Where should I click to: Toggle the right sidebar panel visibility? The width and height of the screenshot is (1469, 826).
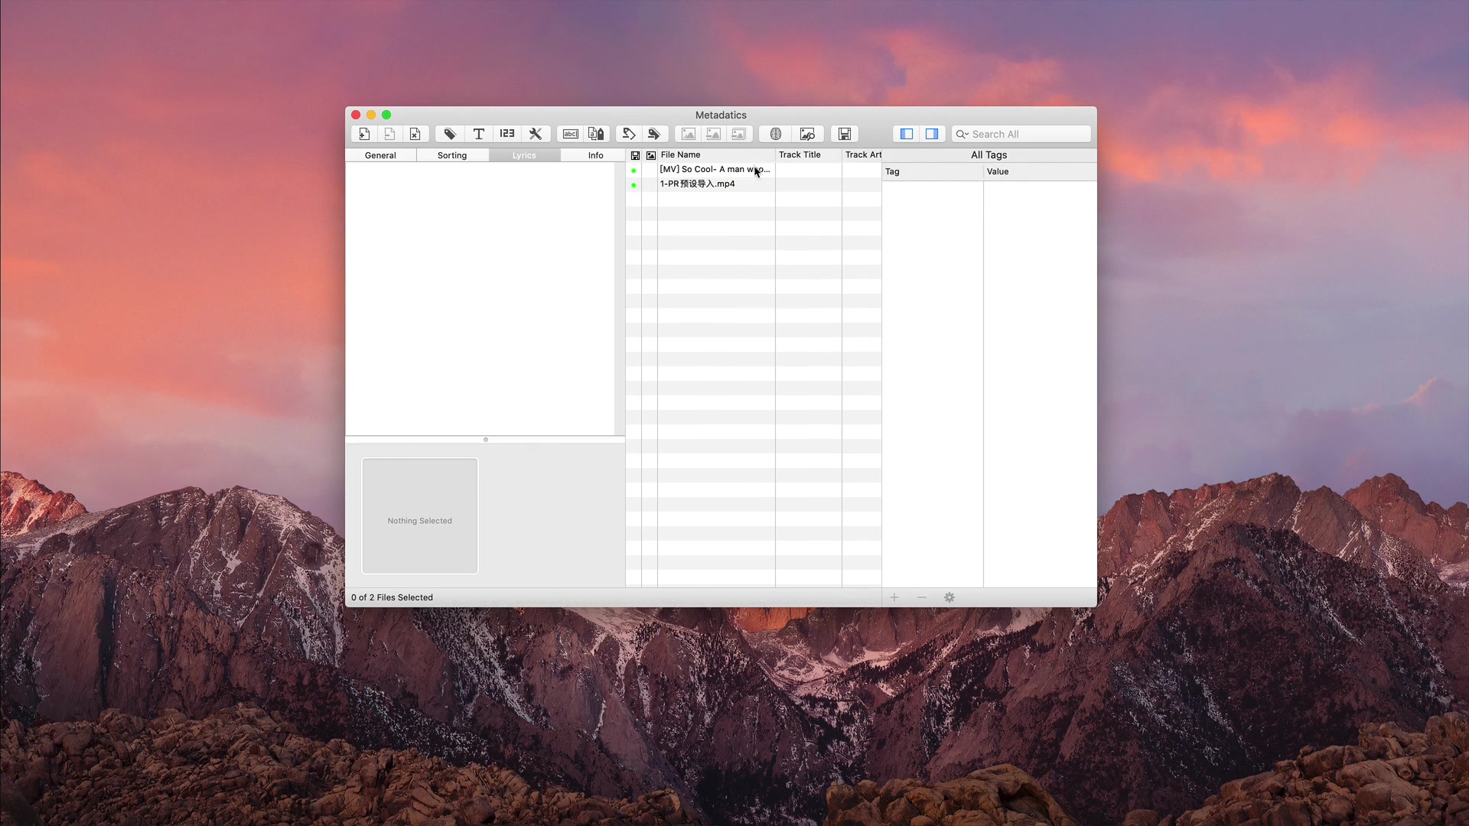click(x=932, y=134)
